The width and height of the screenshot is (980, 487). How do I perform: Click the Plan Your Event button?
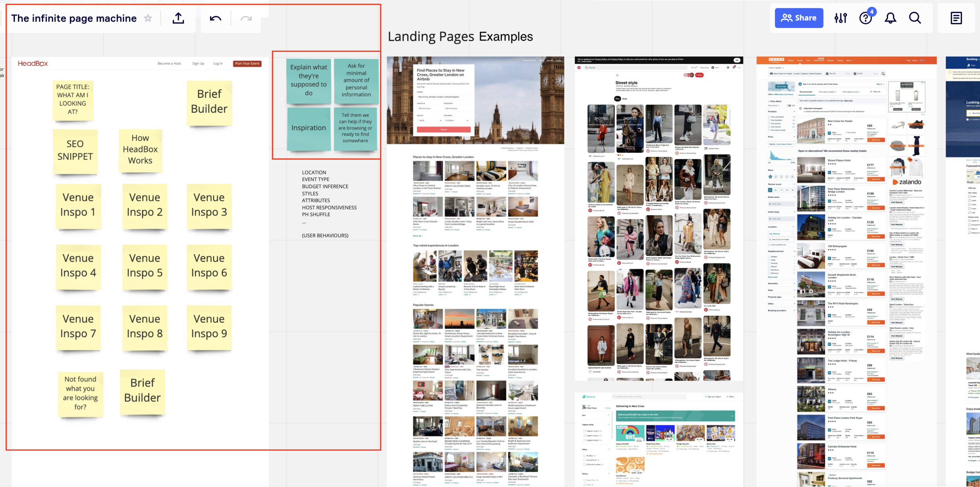click(247, 63)
